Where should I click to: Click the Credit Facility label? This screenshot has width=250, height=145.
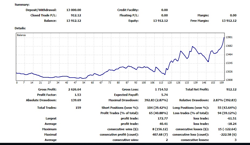128,10
